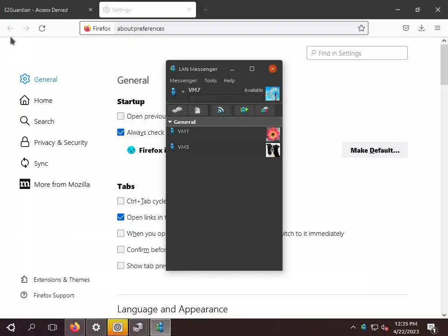The height and width of the screenshot is (336, 448).
Task: Open the status dropdown arrow next to VM7
Action: point(183,92)
